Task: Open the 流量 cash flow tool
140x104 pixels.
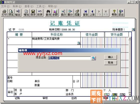Action: click(77, 13)
